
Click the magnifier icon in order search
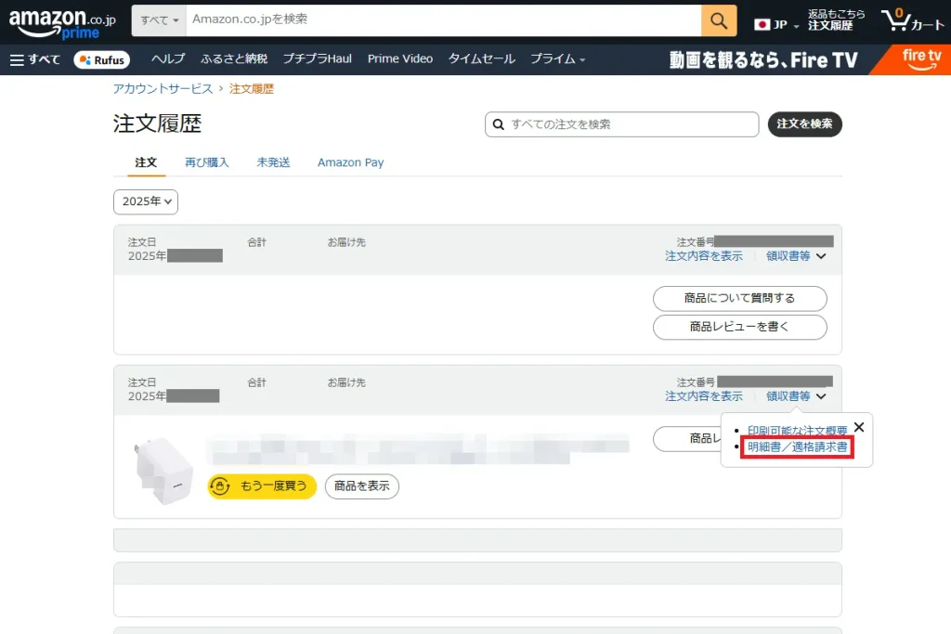[499, 124]
